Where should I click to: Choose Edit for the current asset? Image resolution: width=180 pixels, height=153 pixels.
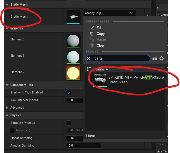pyautogui.click(x=100, y=28)
